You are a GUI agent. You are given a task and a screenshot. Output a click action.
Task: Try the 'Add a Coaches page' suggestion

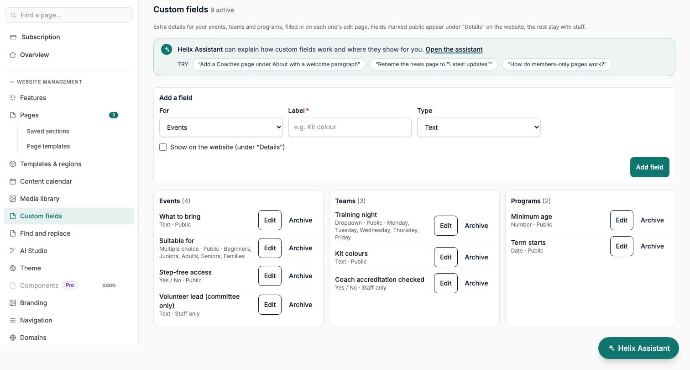(279, 64)
